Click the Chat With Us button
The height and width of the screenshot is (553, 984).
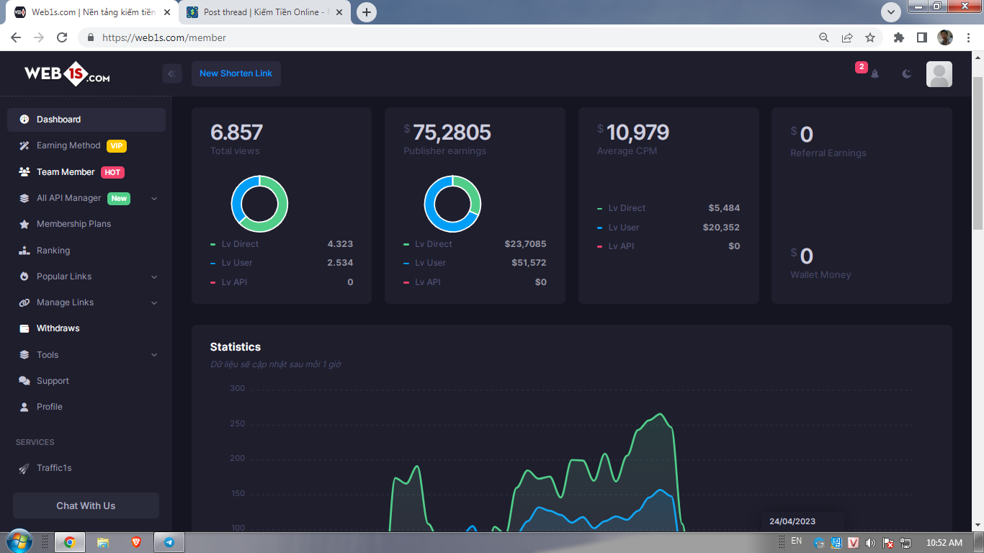click(86, 505)
